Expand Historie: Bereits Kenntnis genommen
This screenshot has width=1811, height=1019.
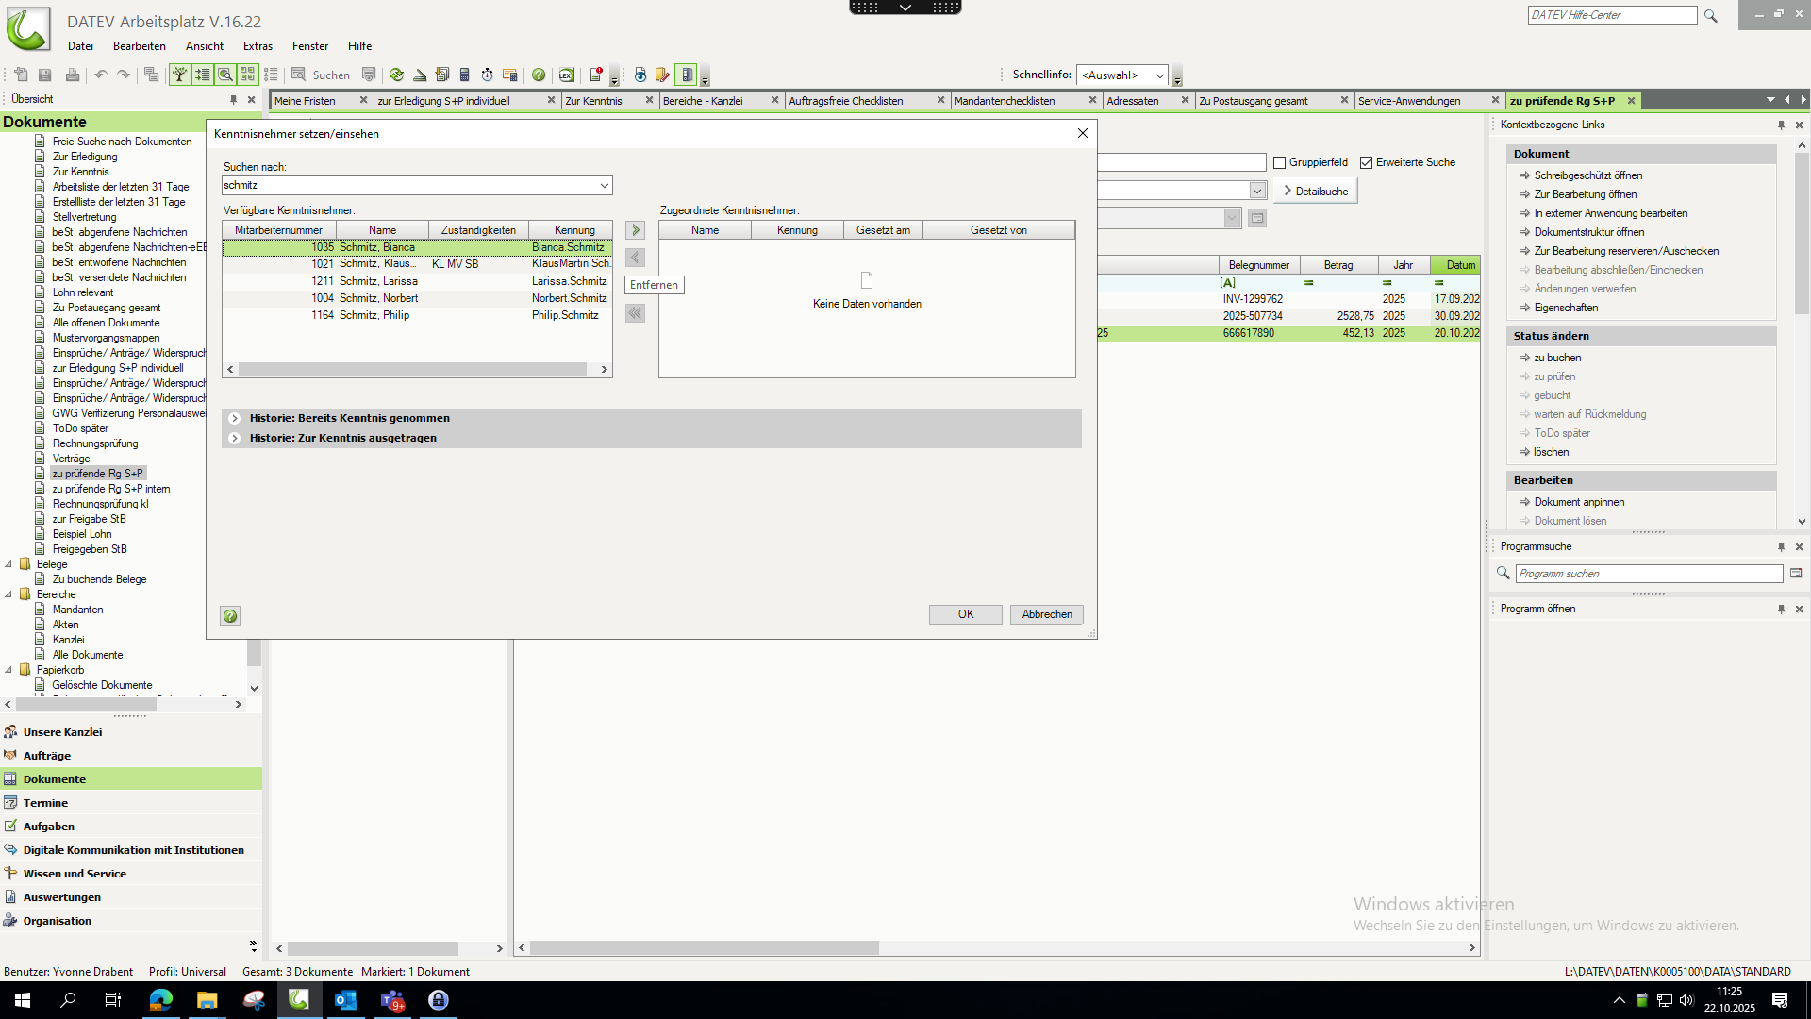click(x=235, y=418)
